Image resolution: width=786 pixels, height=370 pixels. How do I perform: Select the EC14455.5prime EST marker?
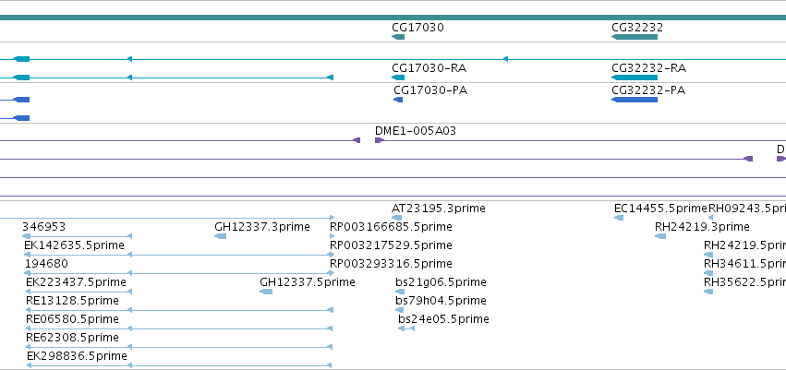point(619,218)
